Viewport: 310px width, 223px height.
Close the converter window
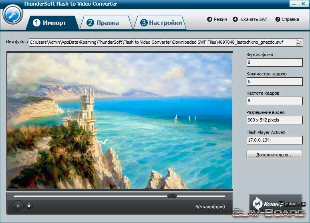click(x=303, y=4)
